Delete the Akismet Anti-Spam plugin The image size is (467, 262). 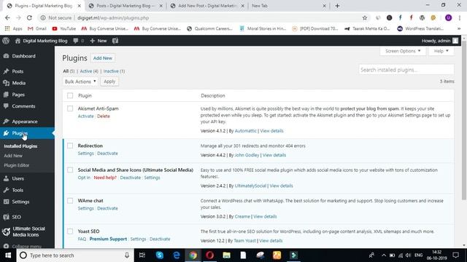click(104, 116)
